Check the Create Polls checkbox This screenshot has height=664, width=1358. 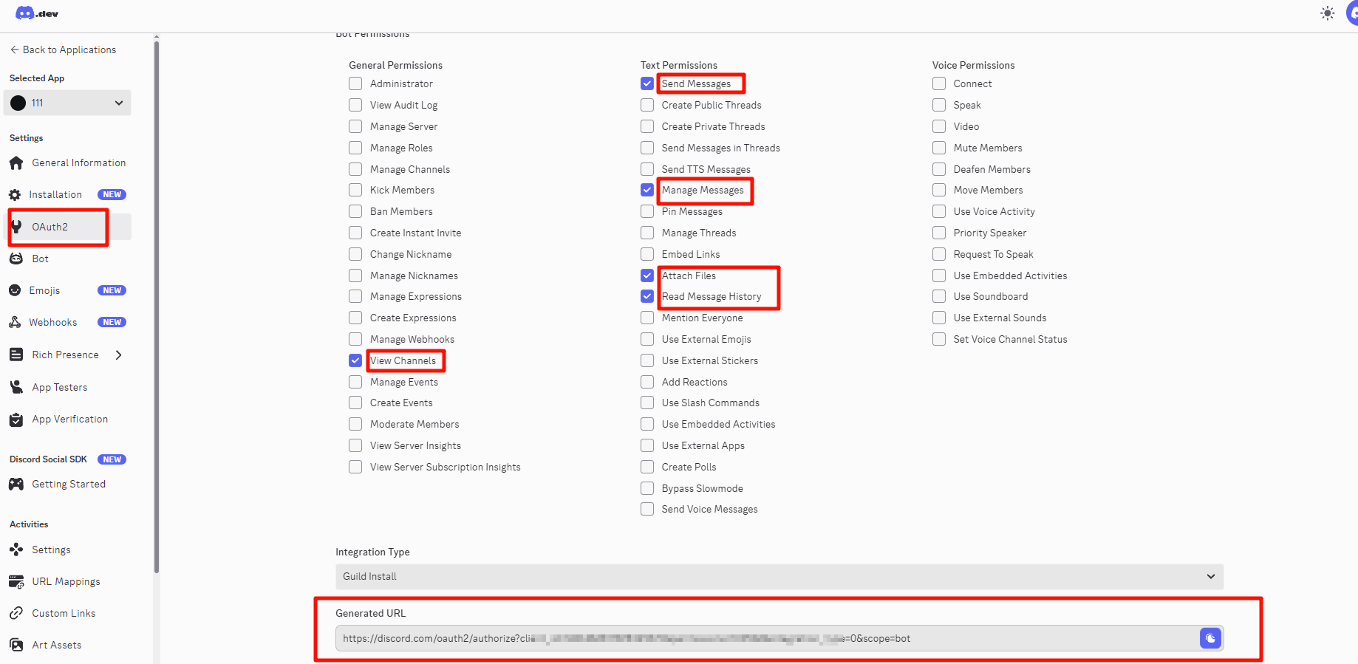pos(647,467)
